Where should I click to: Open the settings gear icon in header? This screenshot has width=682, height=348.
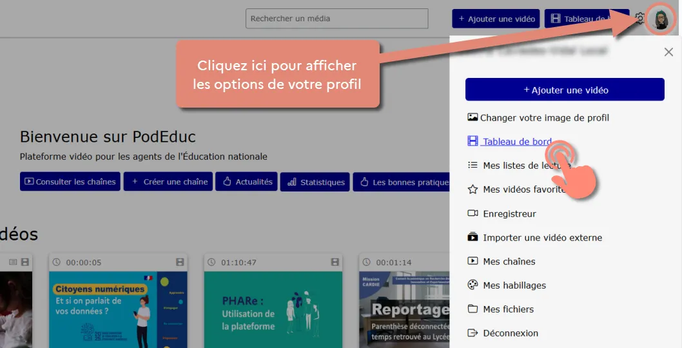tap(640, 18)
